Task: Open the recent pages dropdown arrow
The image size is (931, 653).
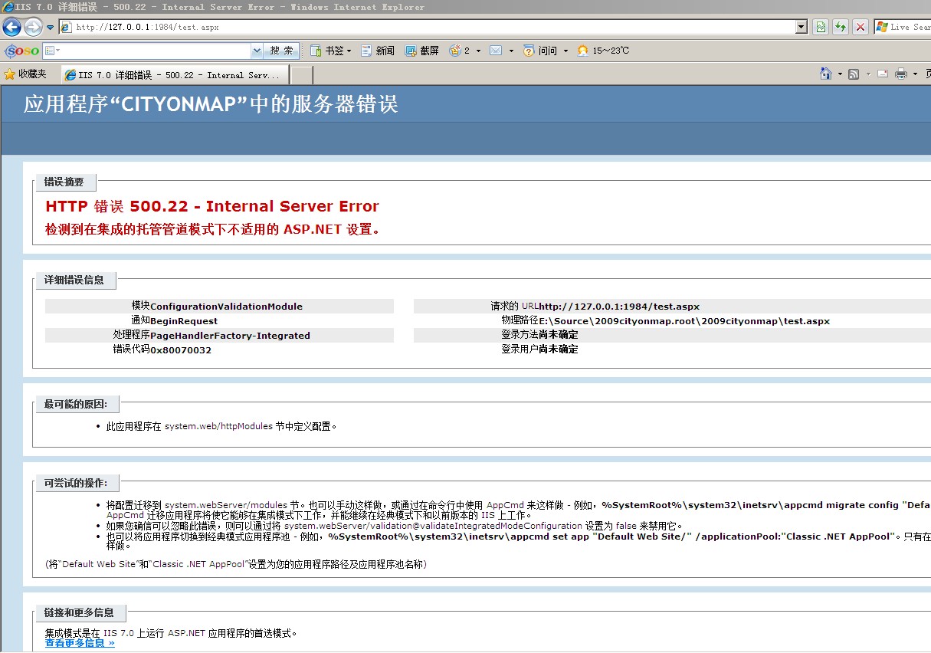Action: (x=51, y=28)
